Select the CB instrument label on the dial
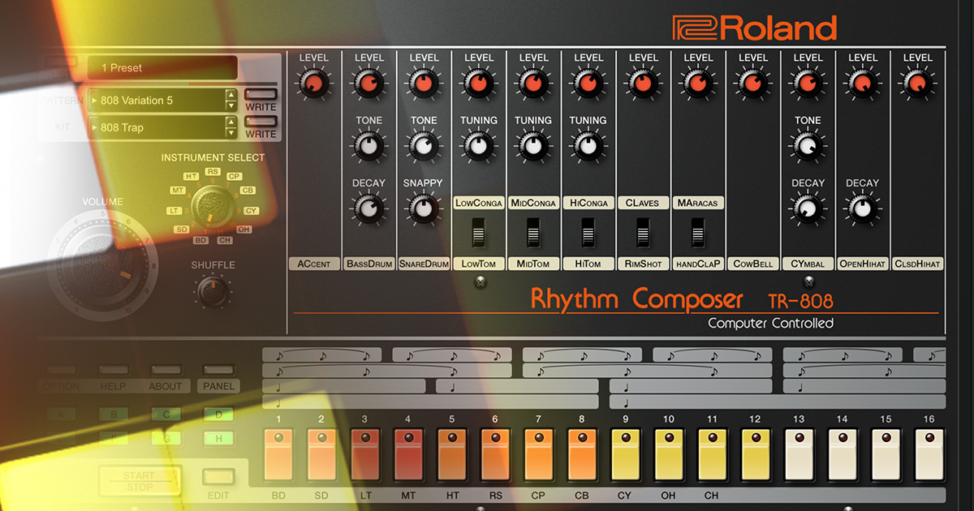974x511 pixels. (x=248, y=190)
